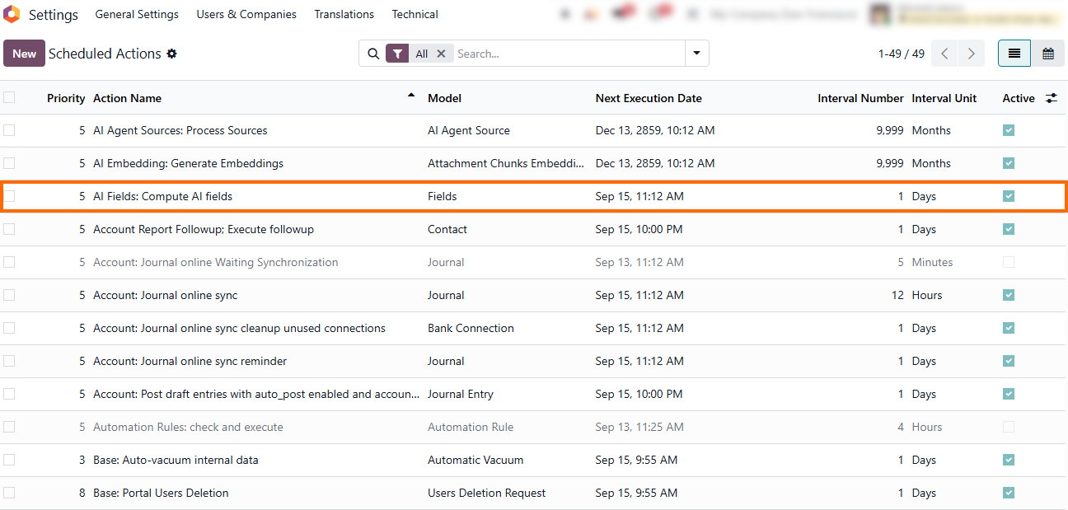Open the gear menu beside Scheduled Actions
1068x510 pixels.
[172, 54]
